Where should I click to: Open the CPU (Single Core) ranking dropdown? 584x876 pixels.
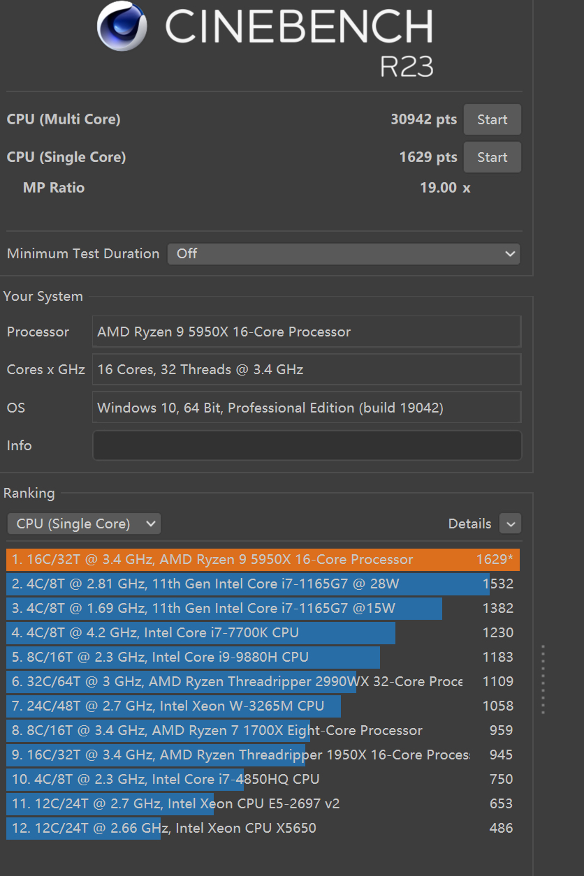[84, 524]
